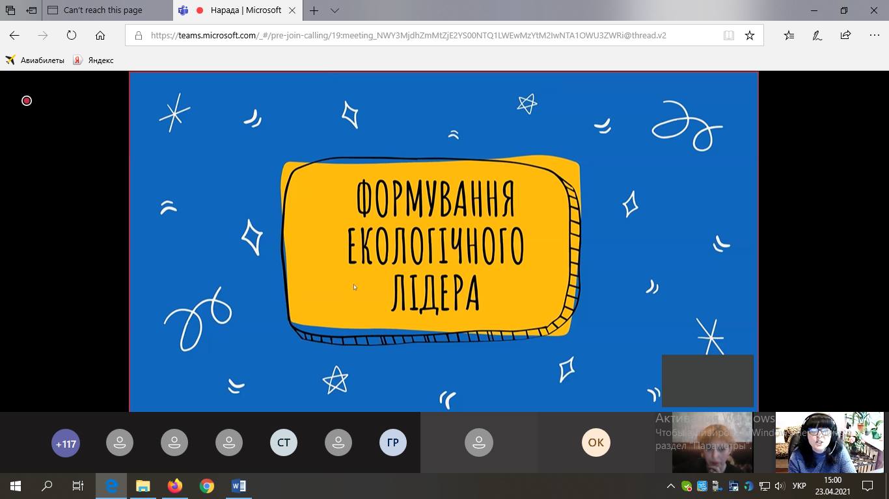Switch to Can't reach this page tab
Screen dimensions: 889x499
point(103,10)
